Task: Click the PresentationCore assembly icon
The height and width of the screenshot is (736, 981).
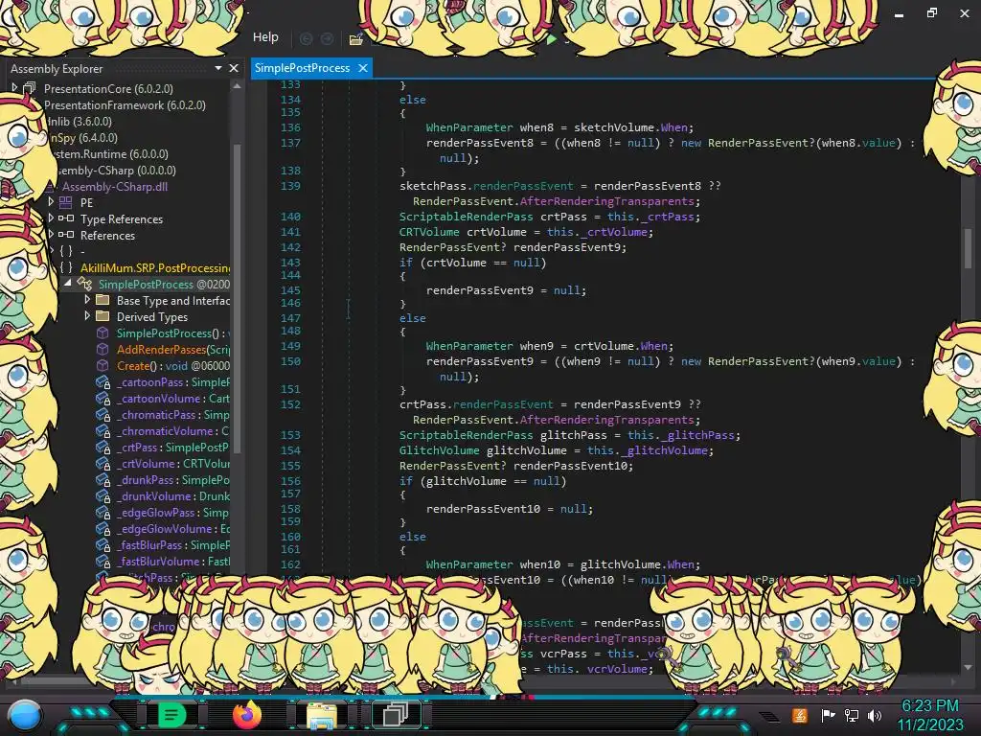Action: (x=30, y=88)
